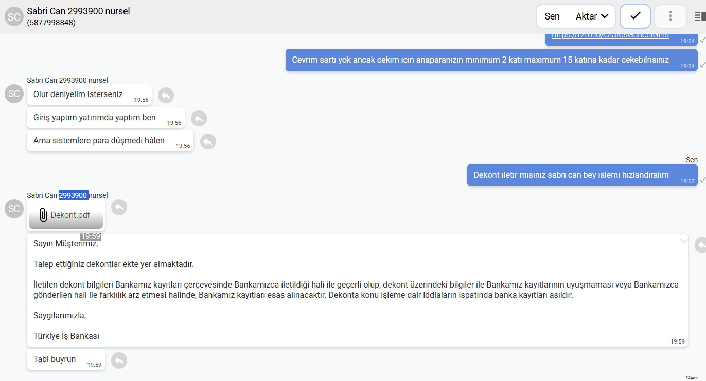Click the SC avatar in the header
This screenshot has height=381, width=706.
click(x=14, y=16)
